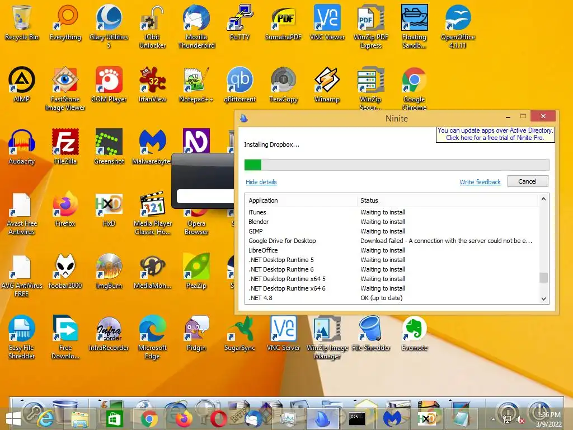Open IObit Unlocker shortcut
The image size is (573, 430).
[152, 26]
